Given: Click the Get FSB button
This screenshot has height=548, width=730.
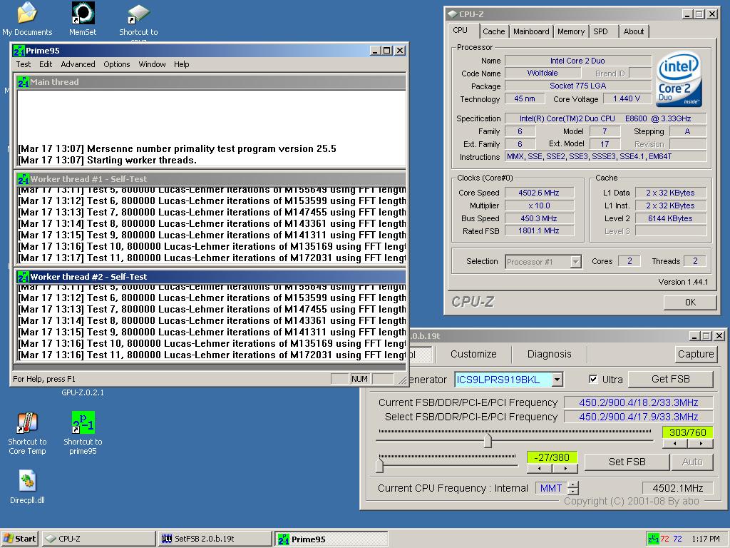Looking at the screenshot, I should [670, 380].
